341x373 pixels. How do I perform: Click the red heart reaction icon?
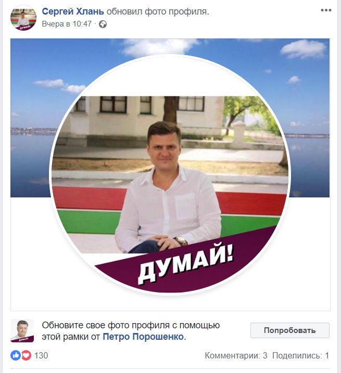26,355
